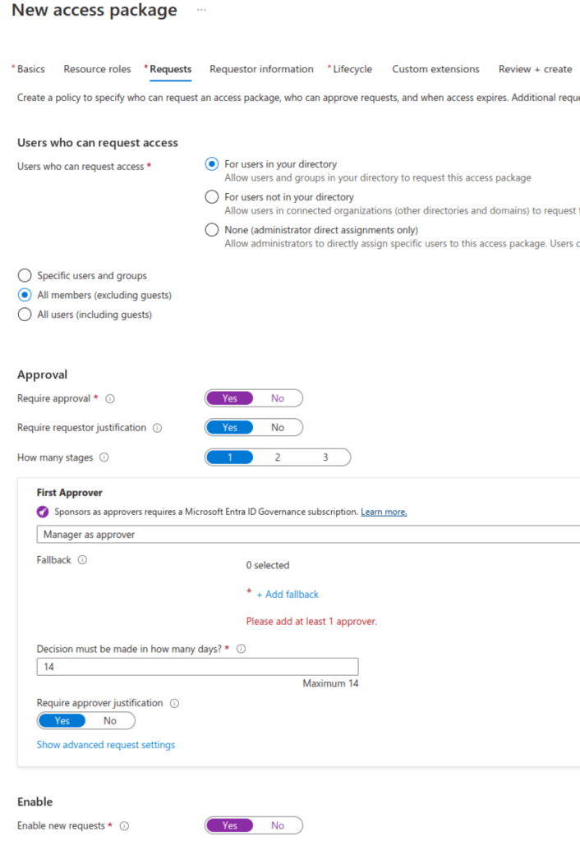Viewport: 580px width, 841px height.
Task: Click info icon beside Require approval
Action: [110, 398]
